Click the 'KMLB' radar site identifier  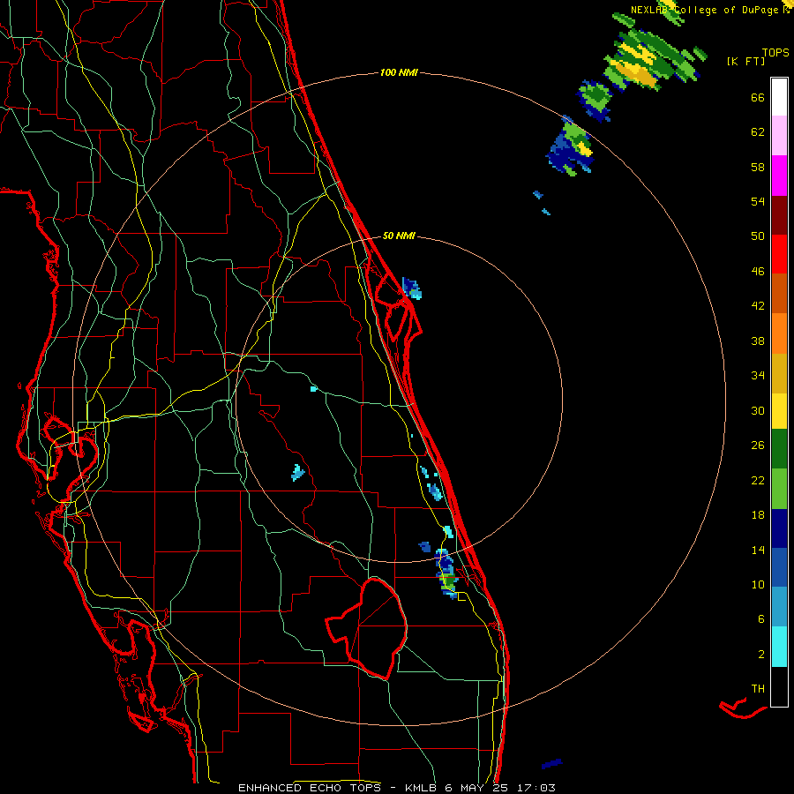421,788
